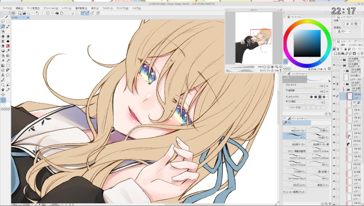
Task: Click the Scale/Rotate transform command icon
Action: click(x=62, y=13)
